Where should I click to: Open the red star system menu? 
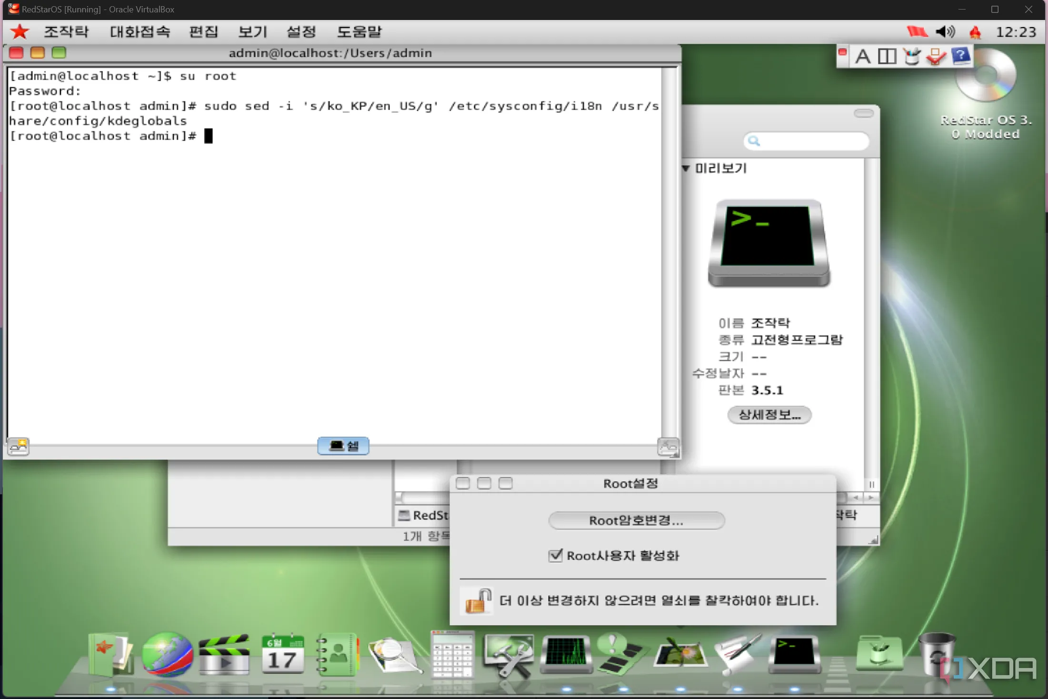pos(20,32)
